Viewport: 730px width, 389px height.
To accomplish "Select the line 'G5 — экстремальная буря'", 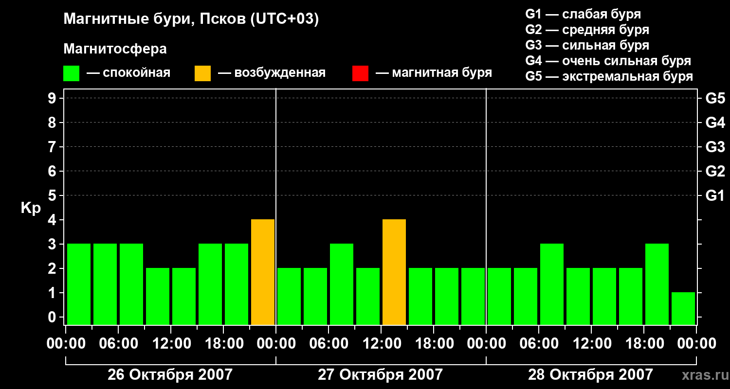I will [609, 76].
